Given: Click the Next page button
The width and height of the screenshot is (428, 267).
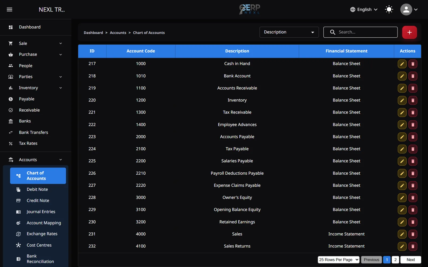Looking at the screenshot, I should [x=411, y=260].
